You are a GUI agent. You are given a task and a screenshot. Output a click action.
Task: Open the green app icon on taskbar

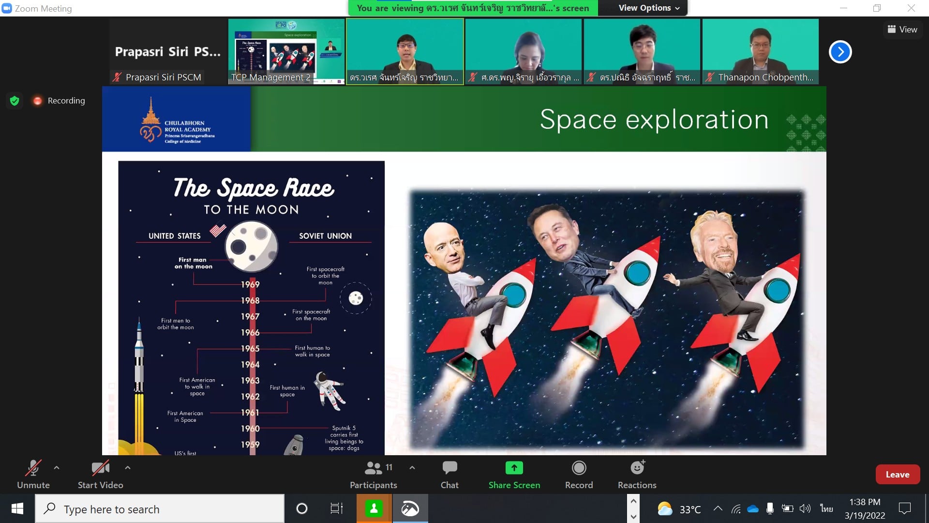[x=374, y=508]
